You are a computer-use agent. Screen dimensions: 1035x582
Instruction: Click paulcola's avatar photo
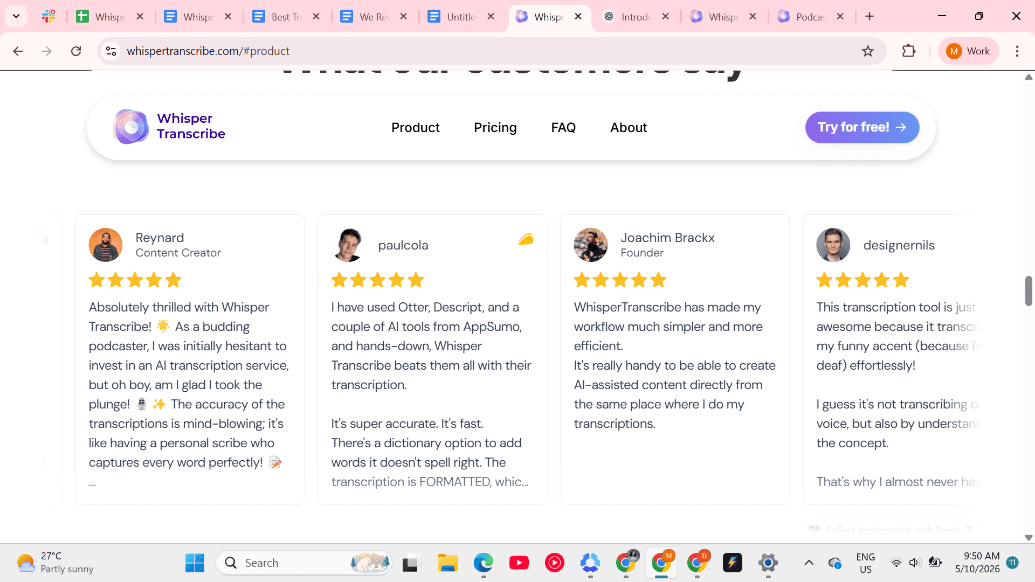point(348,245)
